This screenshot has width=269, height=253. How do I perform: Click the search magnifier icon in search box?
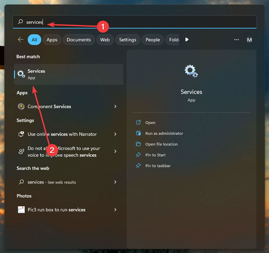coord(20,22)
